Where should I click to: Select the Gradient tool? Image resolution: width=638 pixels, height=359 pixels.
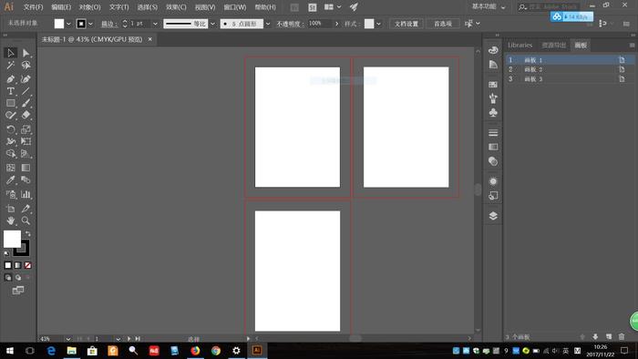point(26,168)
